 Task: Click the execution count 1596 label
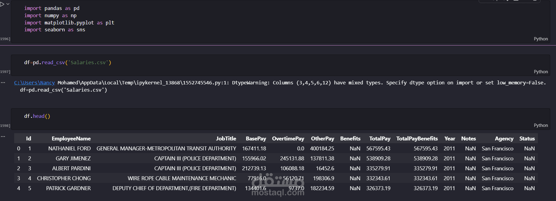pyautogui.click(x=5, y=39)
